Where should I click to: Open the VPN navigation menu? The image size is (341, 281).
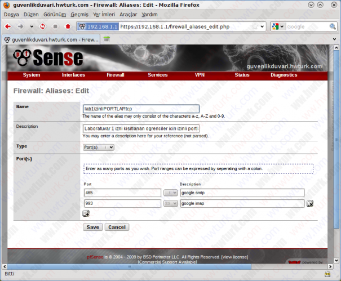(200, 75)
